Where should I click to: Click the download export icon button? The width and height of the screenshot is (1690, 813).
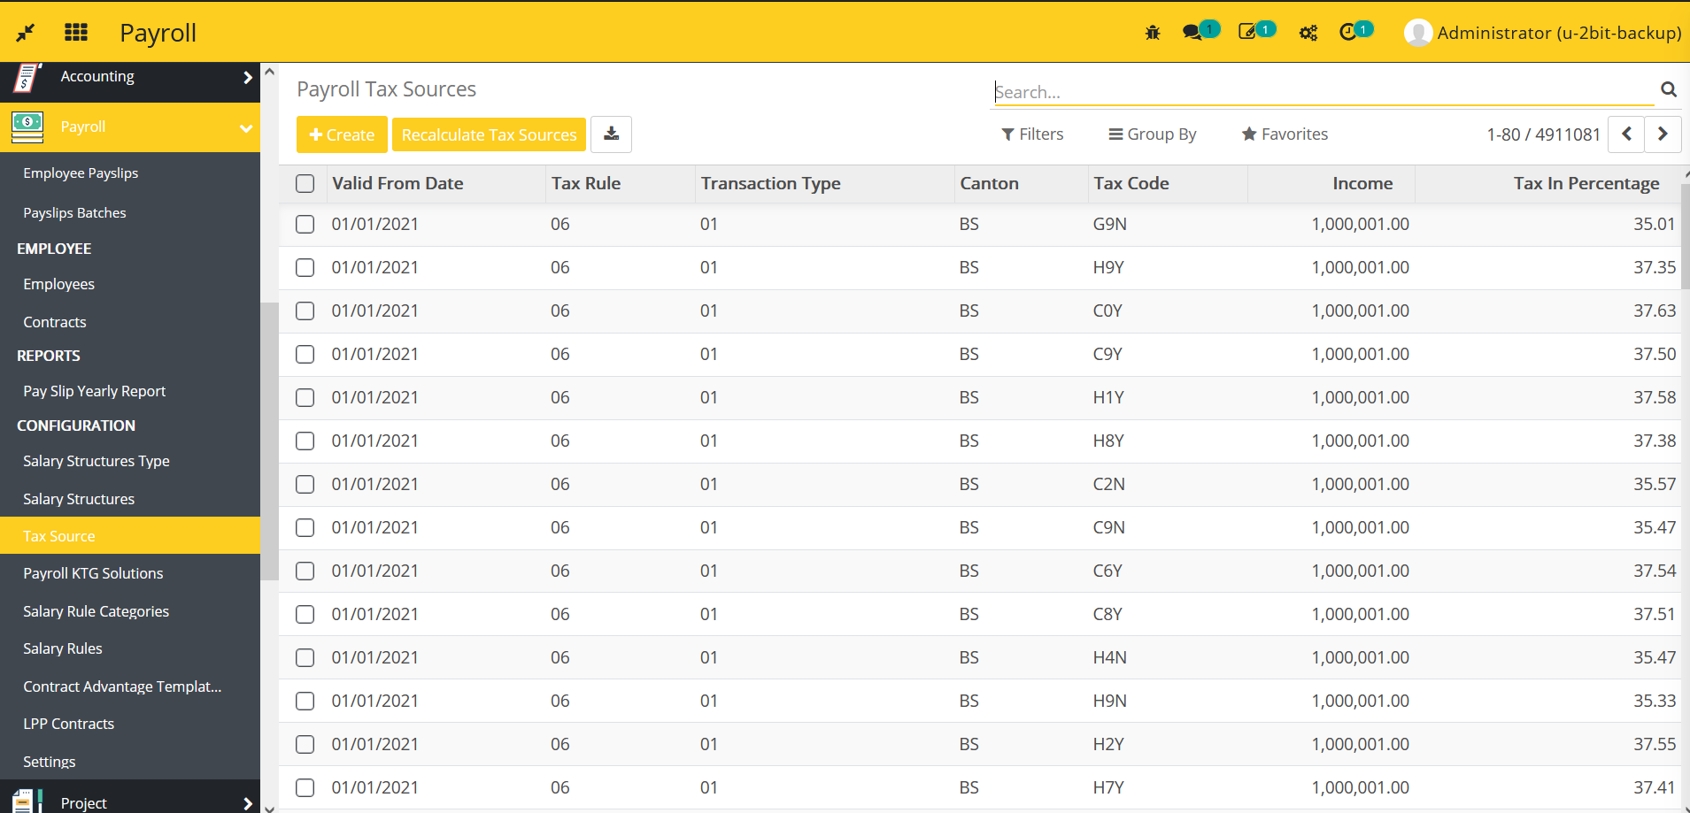(x=611, y=134)
